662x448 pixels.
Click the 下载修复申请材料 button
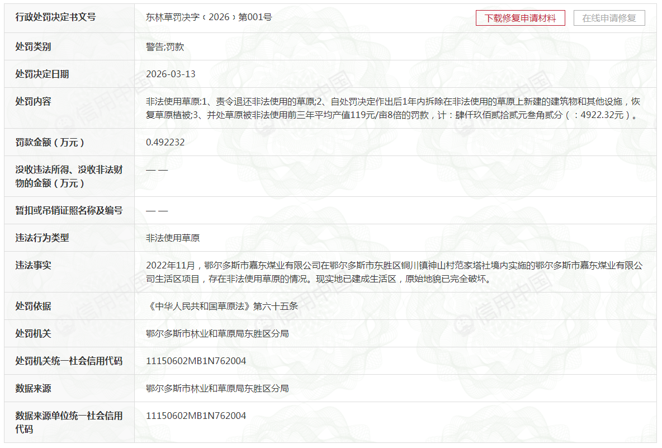pyautogui.click(x=520, y=18)
